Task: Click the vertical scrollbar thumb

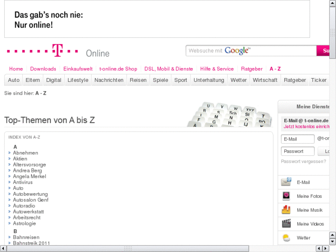Action: 333,33
